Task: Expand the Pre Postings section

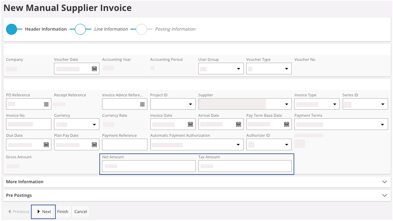Action: (385, 195)
